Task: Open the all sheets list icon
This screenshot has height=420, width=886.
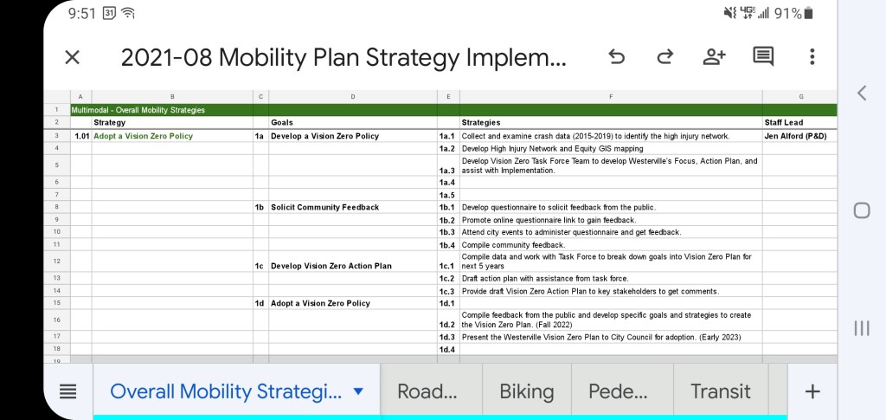Action: [68, 391]
